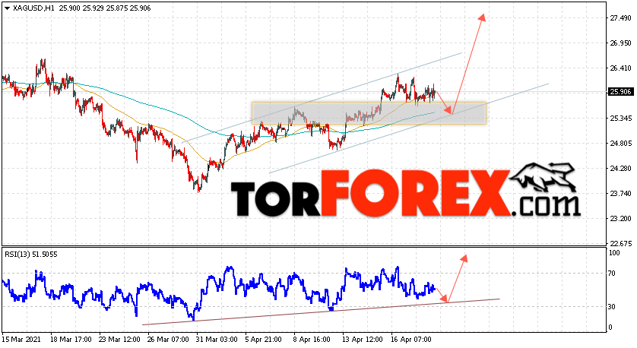Click the RSI level 30 label
The width and height of the screenshot is (637, 348).
point(613,307)
